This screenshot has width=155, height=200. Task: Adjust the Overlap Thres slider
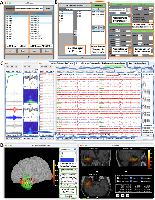68,179
